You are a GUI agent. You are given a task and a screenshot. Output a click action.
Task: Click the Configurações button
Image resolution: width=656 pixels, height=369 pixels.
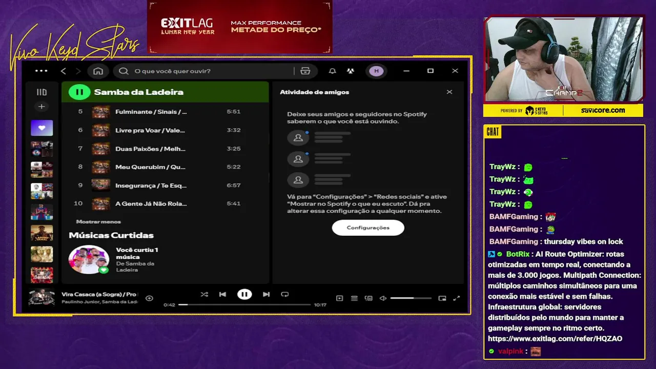click(x=368, y=228)
